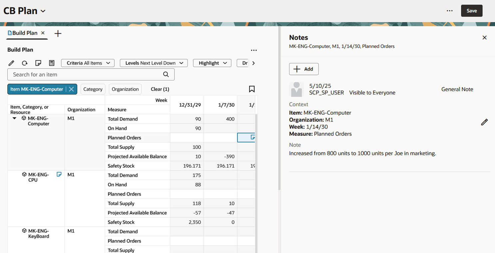
Task: Click the calculator icon in Build Plan toolbar
Action: 52,63
